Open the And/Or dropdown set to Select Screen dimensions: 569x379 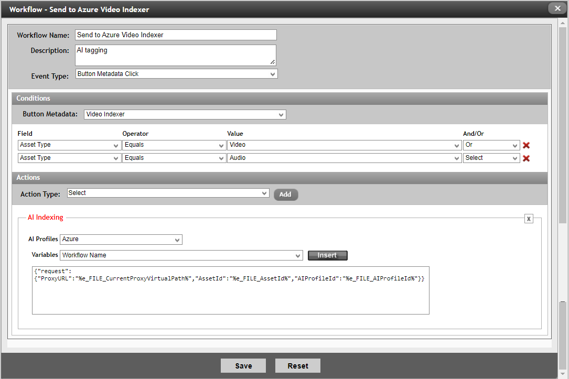pos(491,158)
